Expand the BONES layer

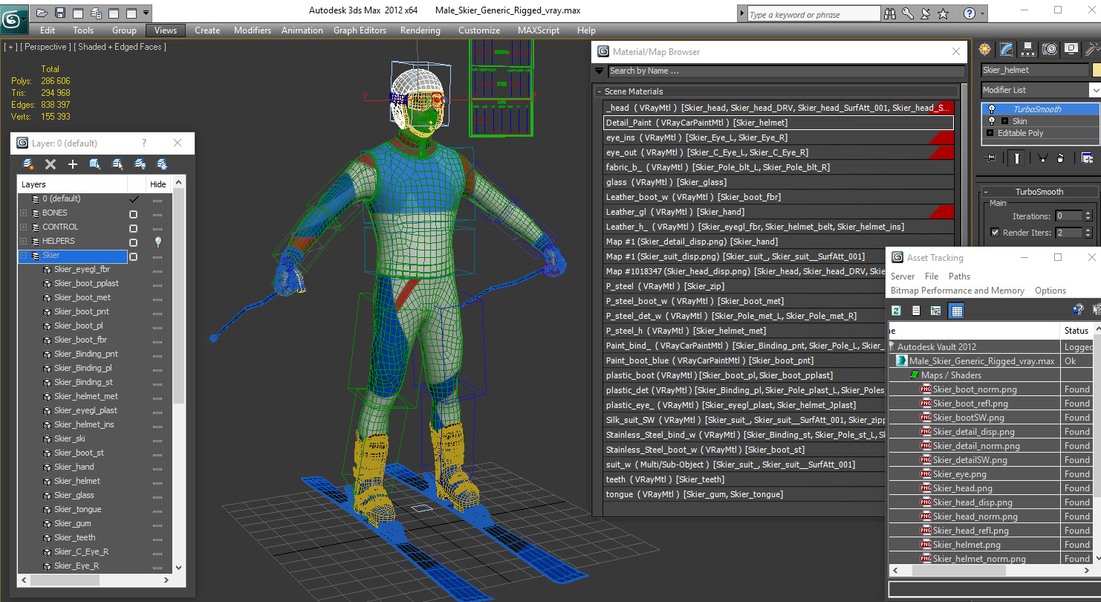(23, 213)
